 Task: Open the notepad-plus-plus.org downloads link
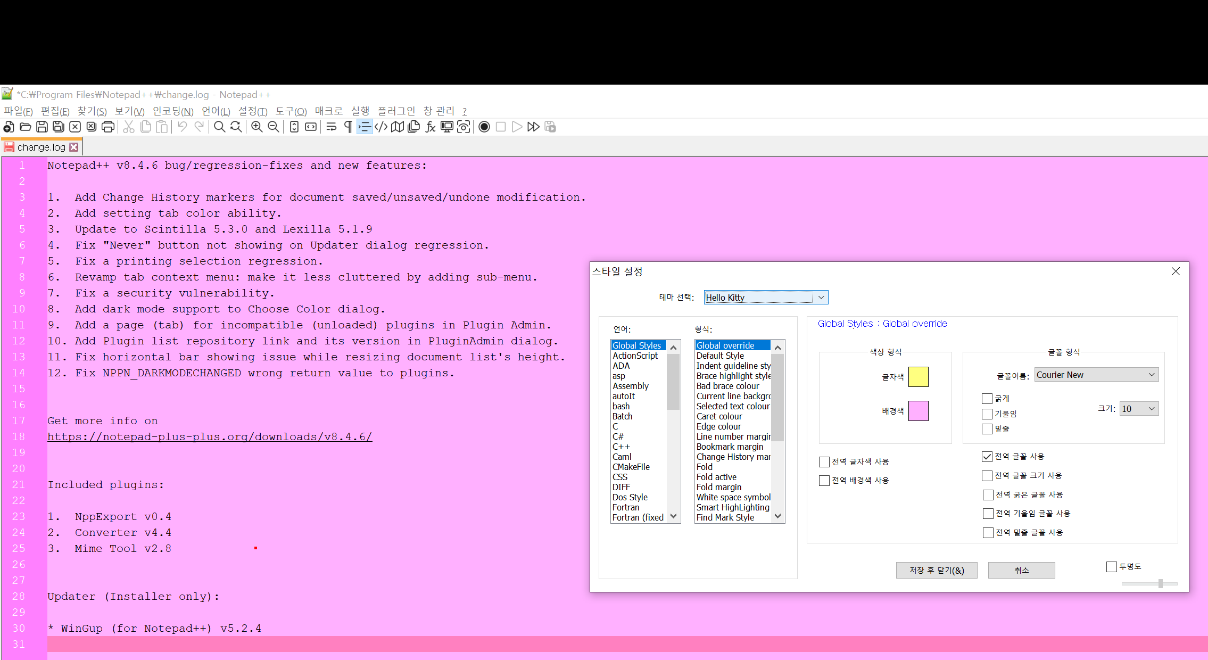pos(210,437)
